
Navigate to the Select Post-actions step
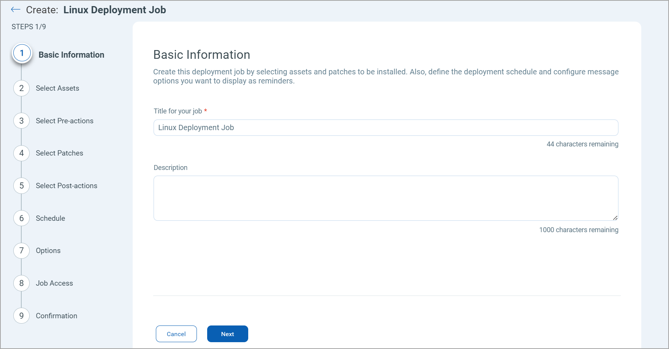(21, 186)
